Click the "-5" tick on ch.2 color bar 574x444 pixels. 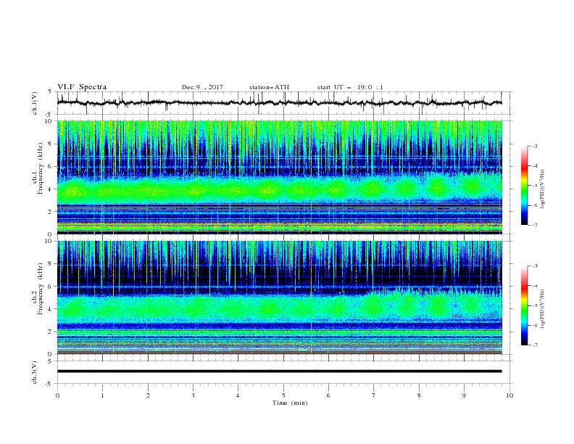point(534,305)
